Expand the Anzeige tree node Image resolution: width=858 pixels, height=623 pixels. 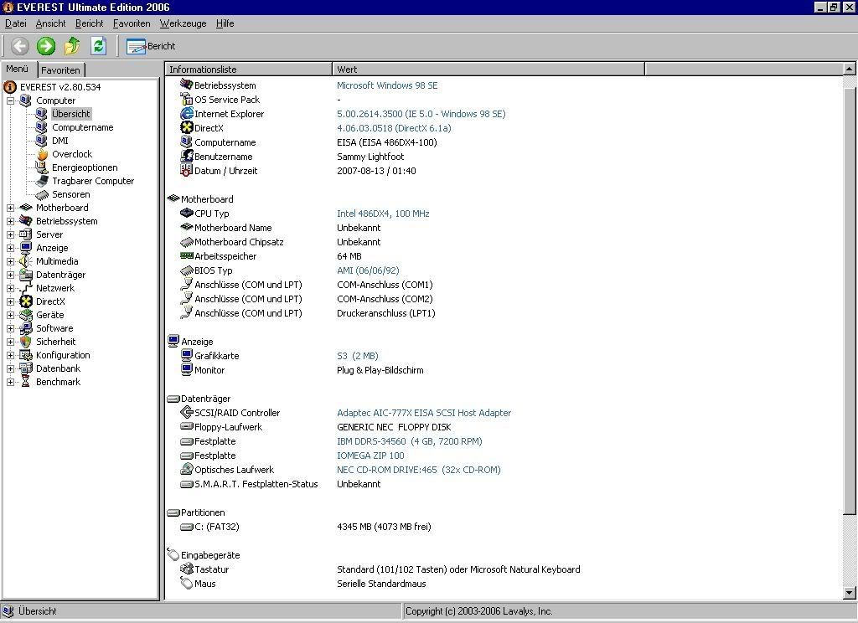(10, 249)
